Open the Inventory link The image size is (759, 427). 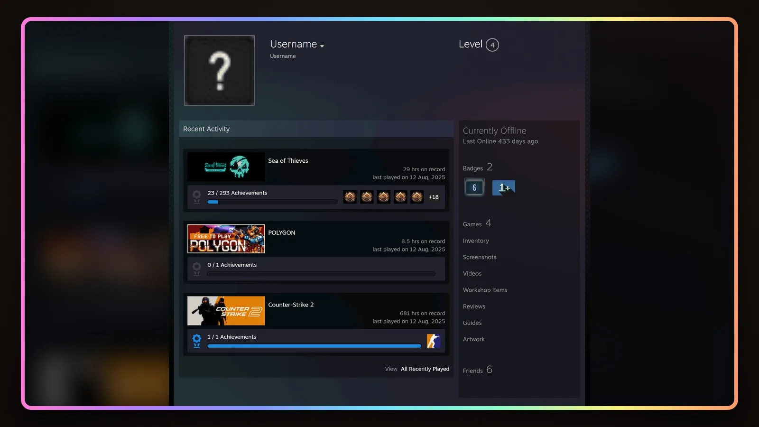pos(476,241)
